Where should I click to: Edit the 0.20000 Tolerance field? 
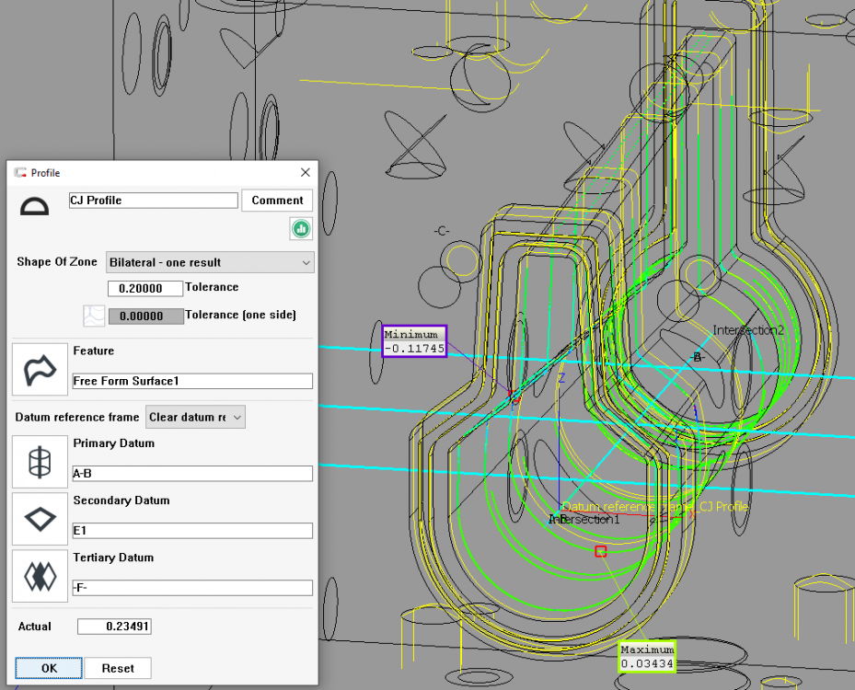[x=144, y=288]
